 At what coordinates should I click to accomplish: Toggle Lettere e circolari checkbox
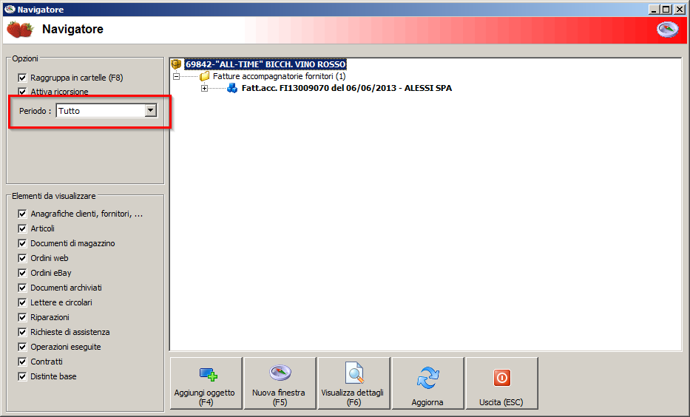tap(22, 302)
